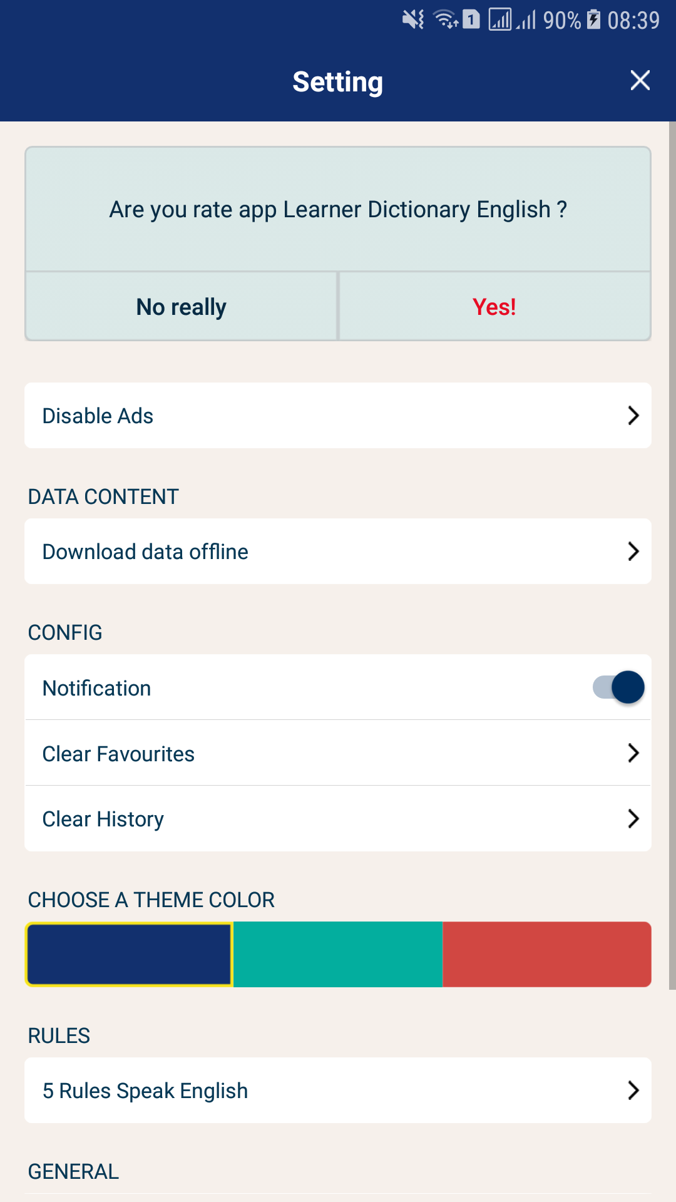Screen dimensions: 676x1202
Task: Open Download data offline arrow
Action: [633, 552]
